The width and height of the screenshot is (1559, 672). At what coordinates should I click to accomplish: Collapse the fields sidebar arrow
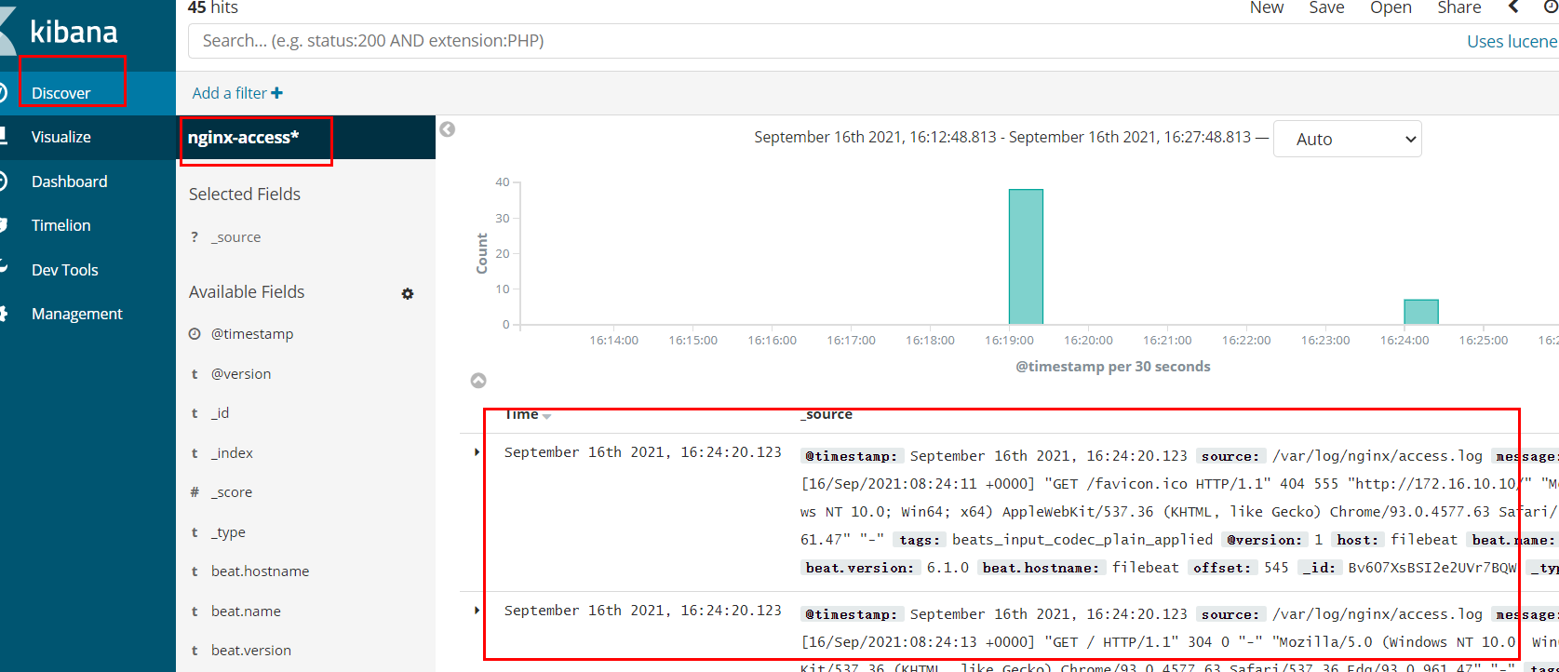448,129
